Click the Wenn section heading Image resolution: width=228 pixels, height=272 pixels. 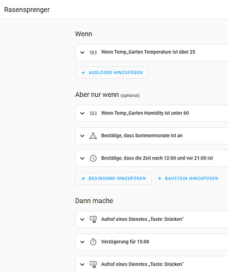(x=84, y=34)
